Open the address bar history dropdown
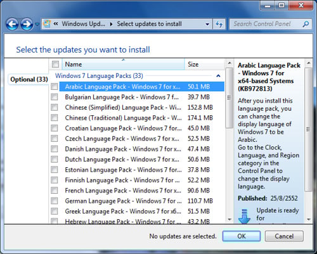 207,24
